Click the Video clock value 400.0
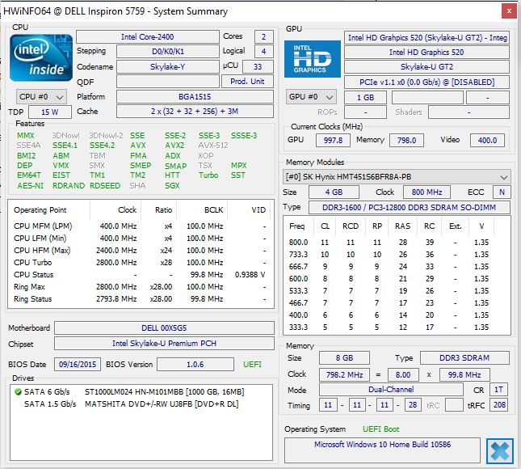Image resolution: width=521 pixels, height=469 pixels. coord(487,141)
